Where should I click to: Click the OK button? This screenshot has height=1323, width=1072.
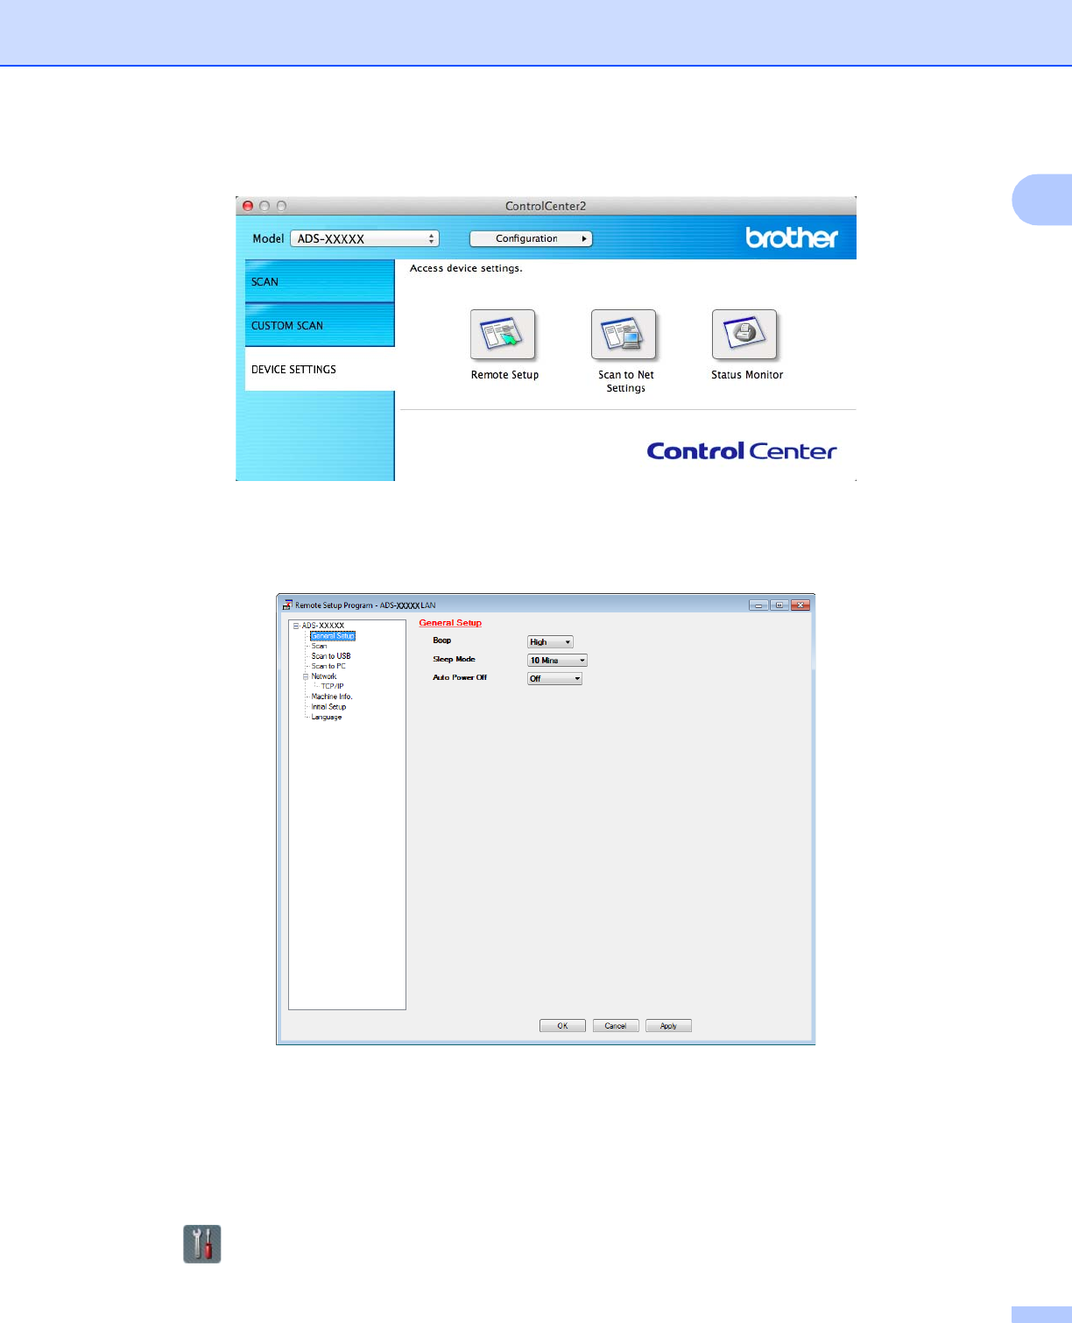pos(562,1026)
